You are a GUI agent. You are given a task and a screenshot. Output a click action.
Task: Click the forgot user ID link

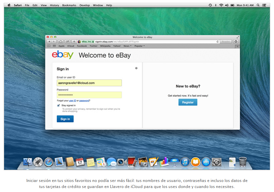pos(73,101)
